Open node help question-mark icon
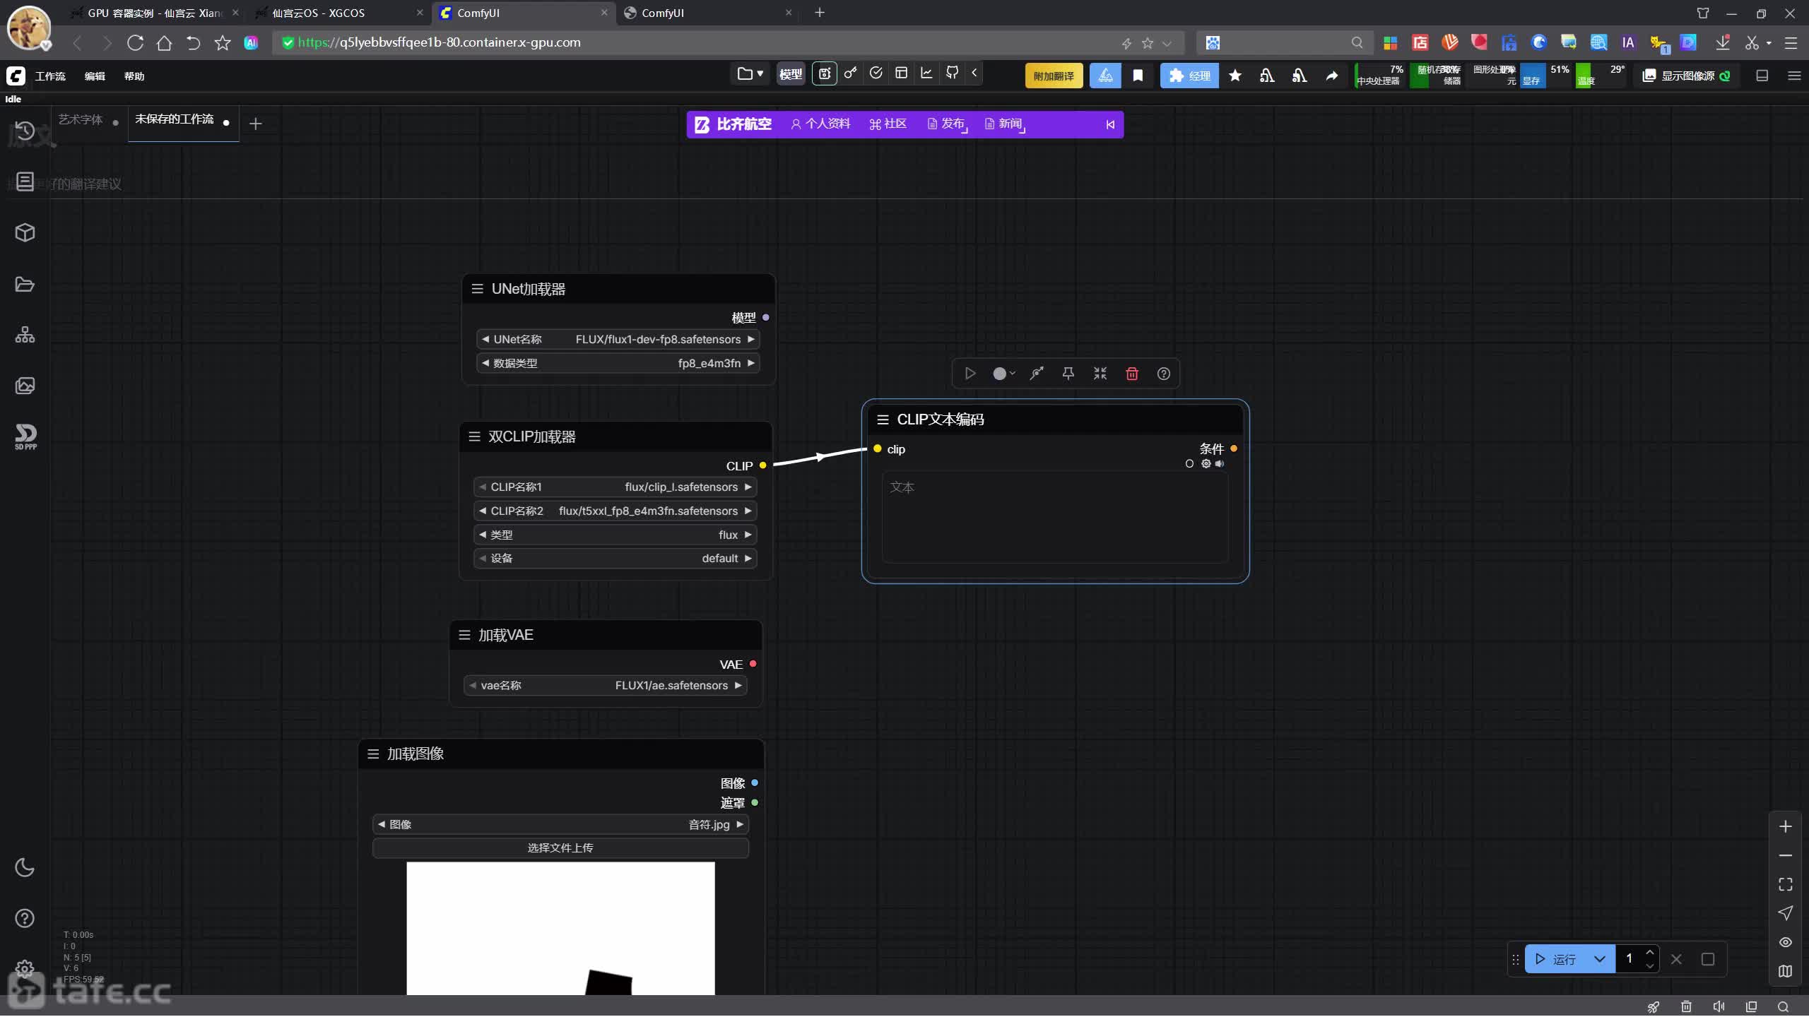 [1164, 374]
